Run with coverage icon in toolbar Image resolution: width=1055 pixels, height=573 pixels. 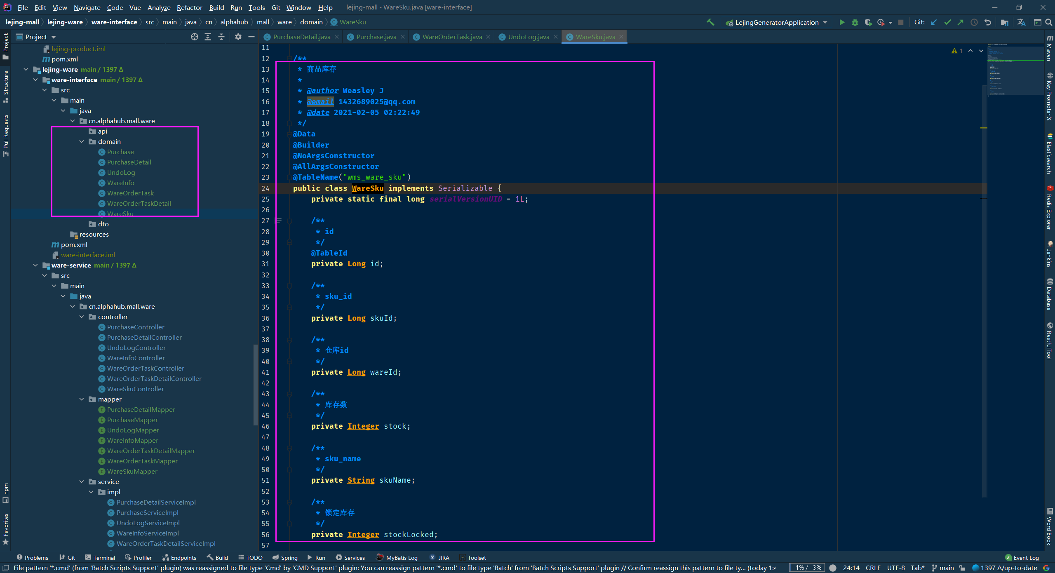coord(868,22)
